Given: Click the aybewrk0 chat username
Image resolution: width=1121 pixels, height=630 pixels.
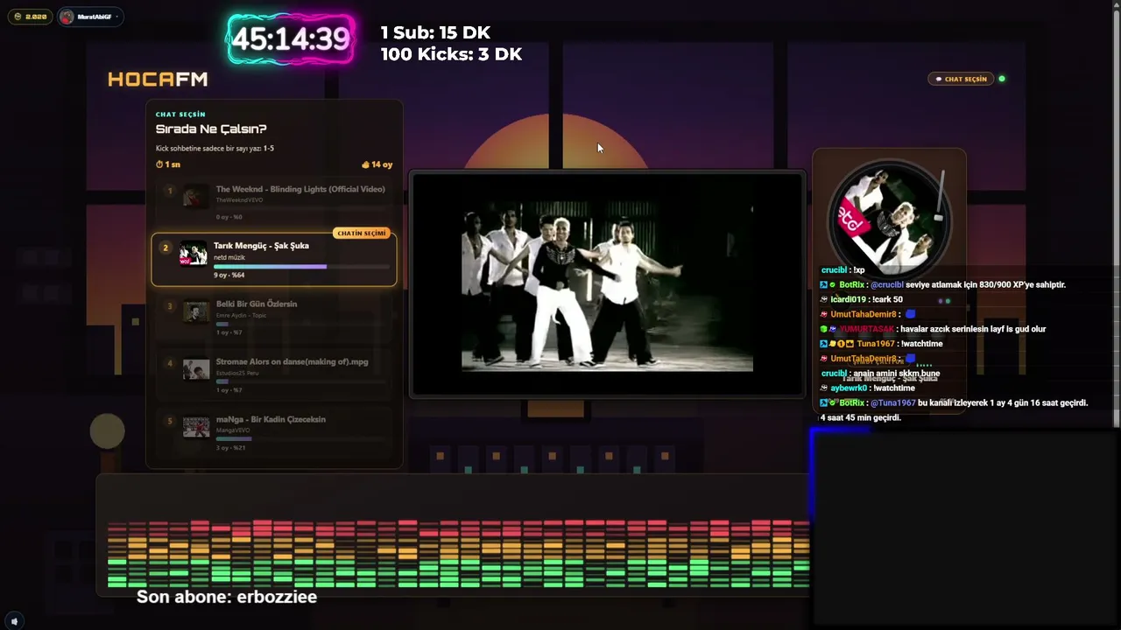Looking at the screenshot, I should point(849,388).
